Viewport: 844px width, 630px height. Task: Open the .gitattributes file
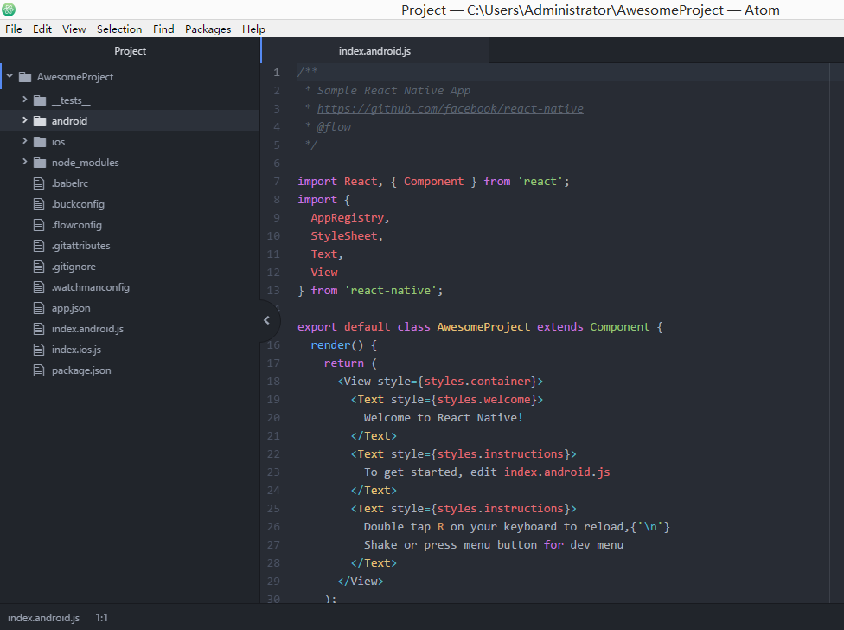80,246
